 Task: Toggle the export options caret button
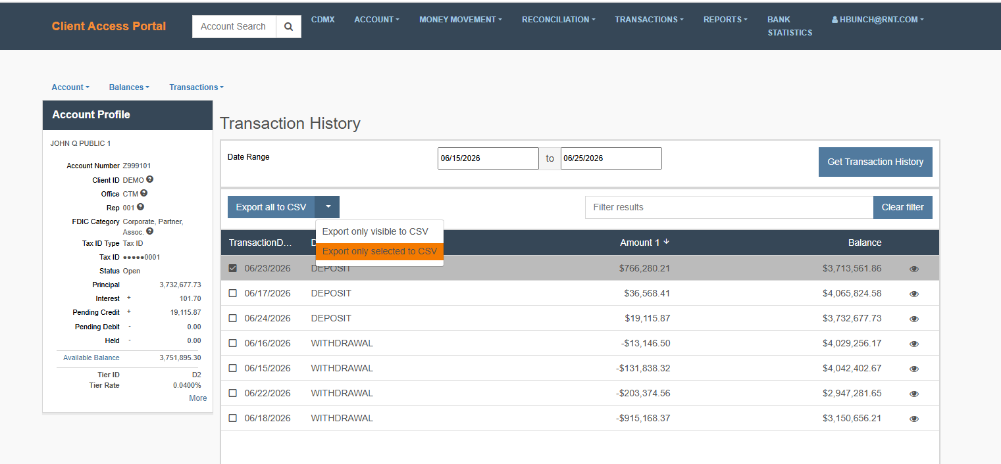tap(328, 207)
